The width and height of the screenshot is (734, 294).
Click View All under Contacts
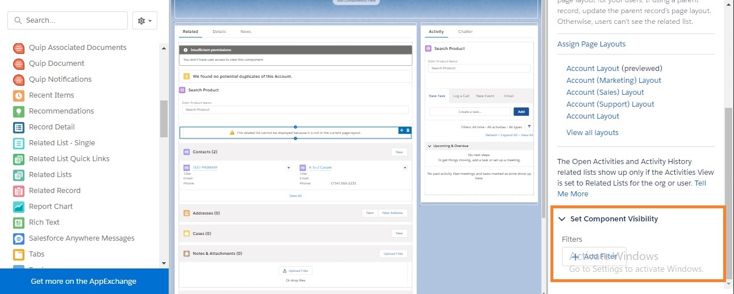tap(295, 196)
